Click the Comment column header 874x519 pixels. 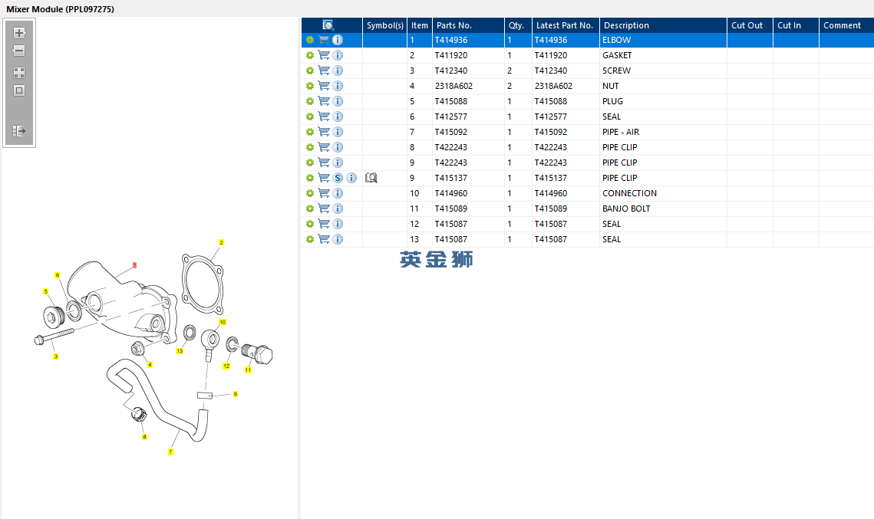coord(846,25)
